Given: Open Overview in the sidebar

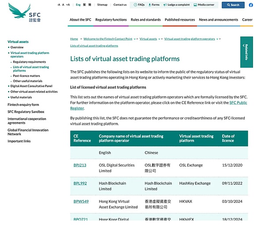Looking at the screenshot, I should click(17, 47).
